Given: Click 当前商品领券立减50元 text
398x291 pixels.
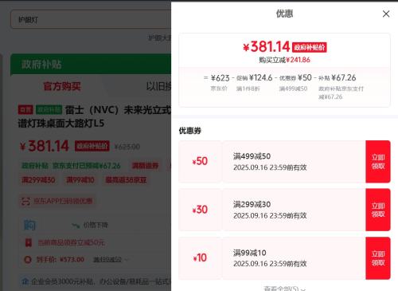Looking at the screenshot, I should click(x=71, y=242).
